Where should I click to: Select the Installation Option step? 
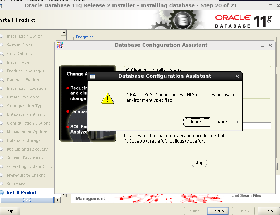coord(25,36)
